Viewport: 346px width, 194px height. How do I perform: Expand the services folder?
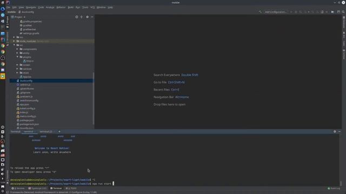[17, 69]
